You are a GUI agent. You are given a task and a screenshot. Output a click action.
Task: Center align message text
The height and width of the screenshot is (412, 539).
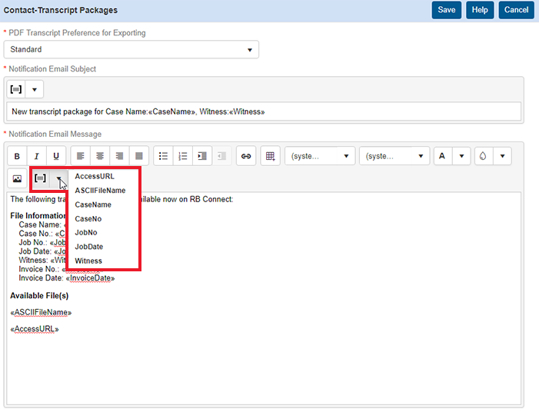tap(100, 156)
